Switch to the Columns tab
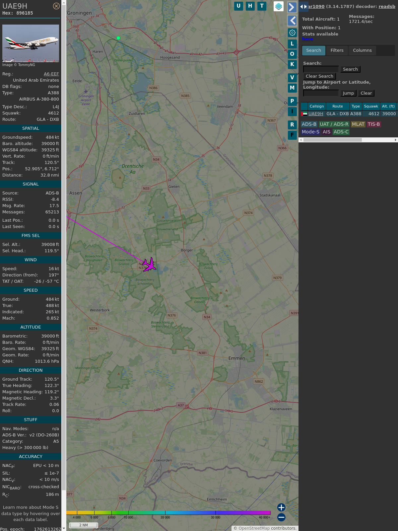 [362, 50]
